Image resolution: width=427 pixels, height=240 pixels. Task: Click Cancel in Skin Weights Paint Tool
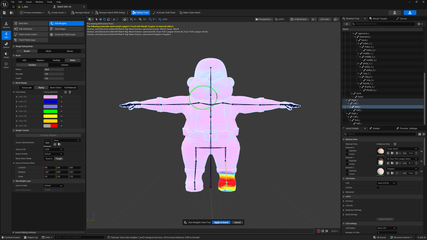coord(237,222)
